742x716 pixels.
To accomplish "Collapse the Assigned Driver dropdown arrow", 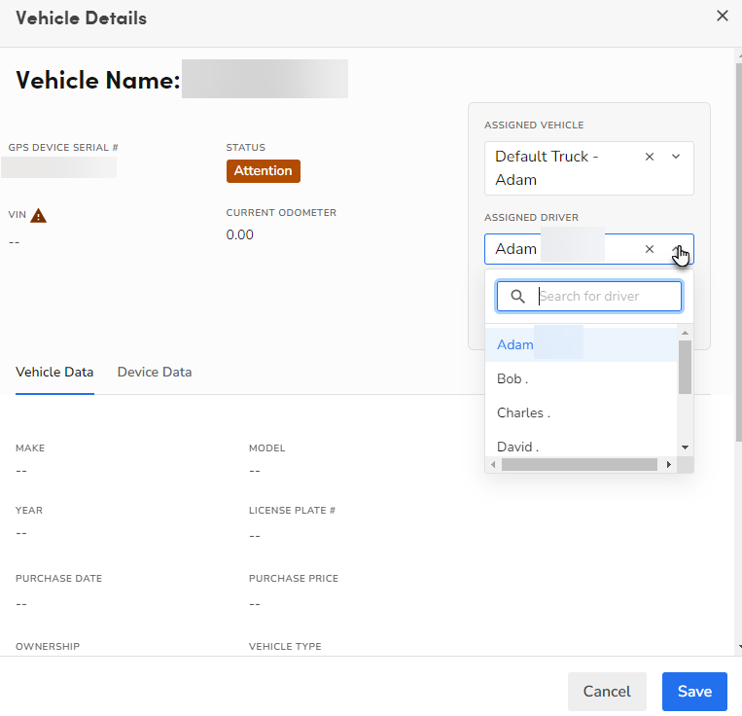I will pyautogui.click(x=677, y=249).
